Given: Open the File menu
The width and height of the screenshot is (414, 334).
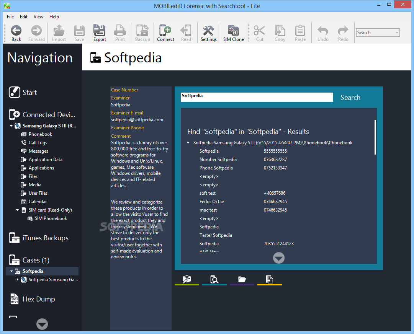Looking at the screenshot, I should pyautogui.click(x=10, y=16).
